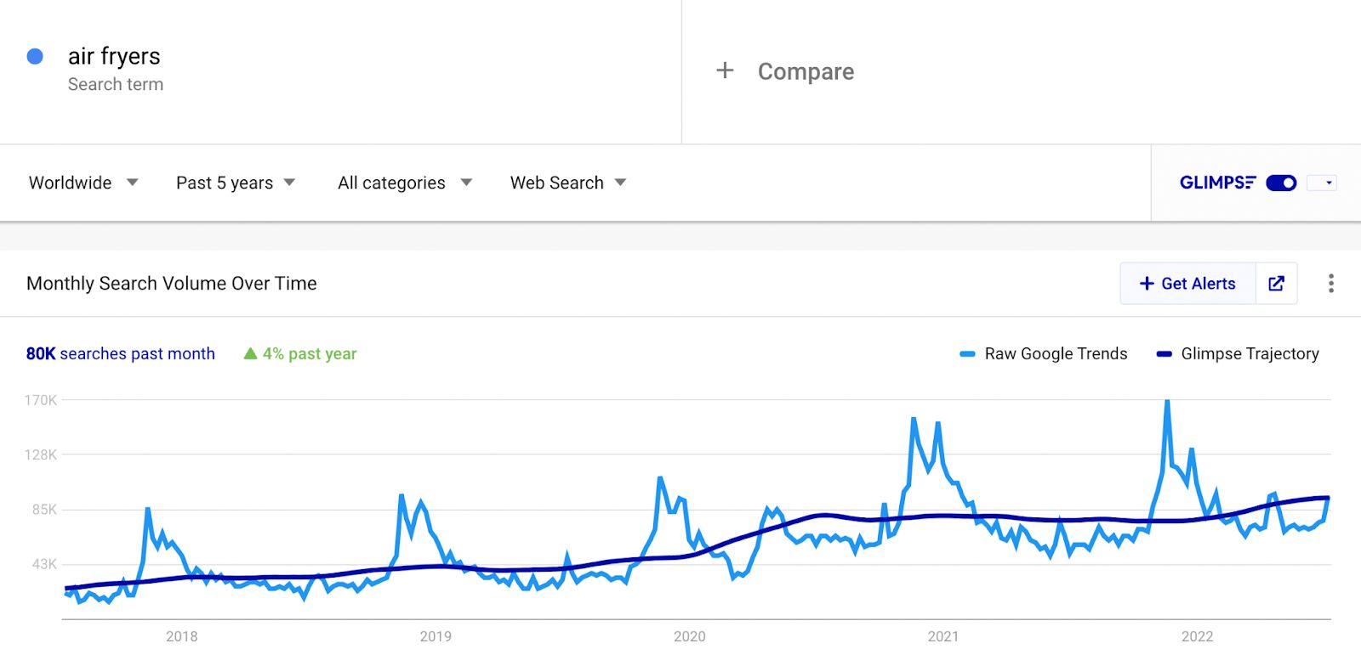Open the small dropdown next to Glimpse toggle
Image resolution: width=1361 pixels, height=666 pixels.
click(x=1322, y=183)
